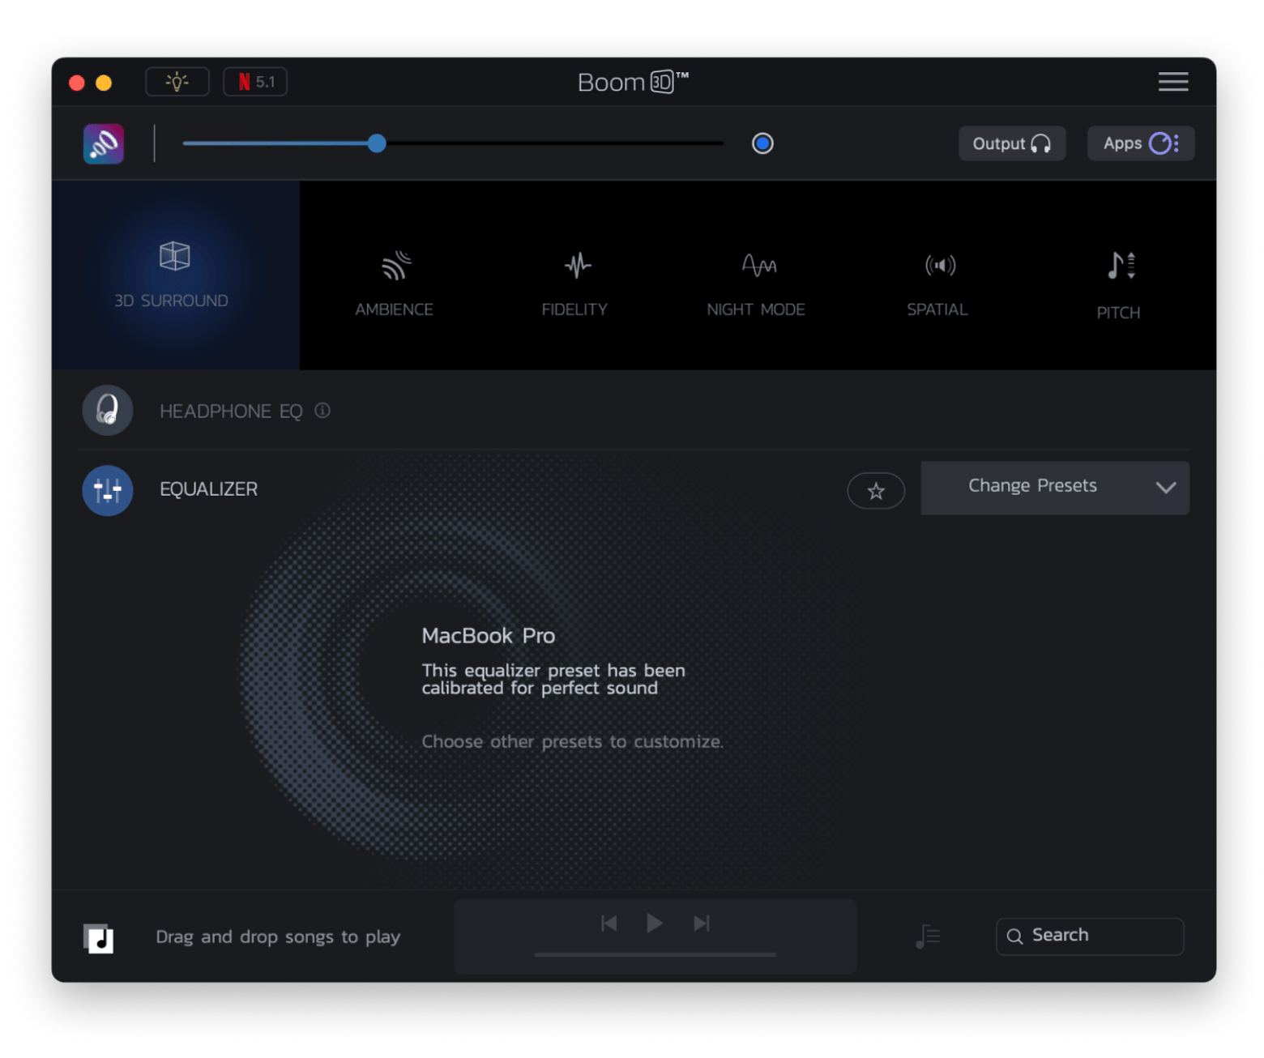
Task: Click the Search songs field
Action: tap(1090, 936)
